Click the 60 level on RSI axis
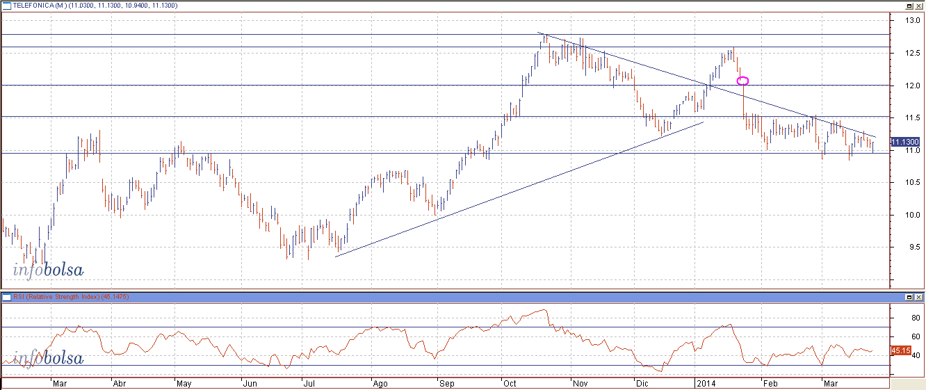 point(915,336)
